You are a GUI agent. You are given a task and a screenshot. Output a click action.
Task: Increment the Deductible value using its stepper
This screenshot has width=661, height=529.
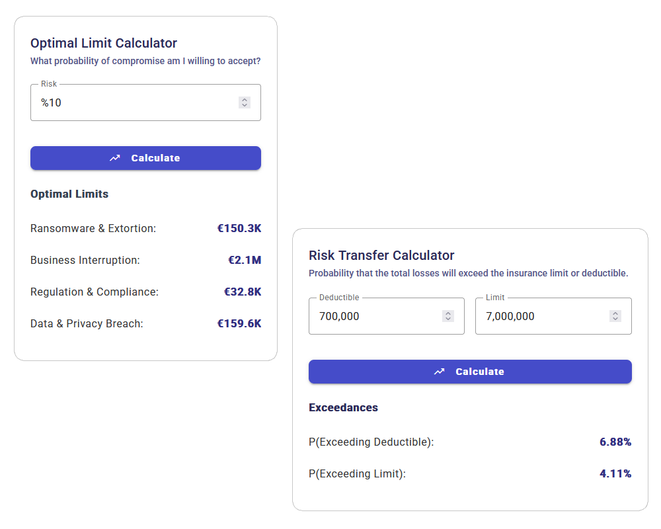tap(448, 313)
